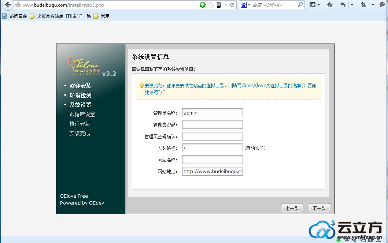Open search engine selector dropdown arrow
Image resolution: width=388 pixels, height=243 pixels.
(x=249, y=5)
